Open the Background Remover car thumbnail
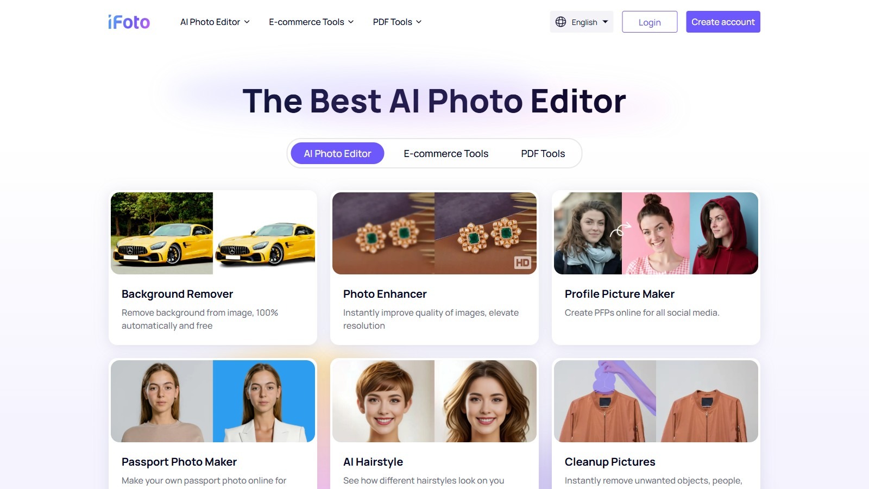This screenshot has height=489, width=869. pyautogui.click(x=213, y=233)
